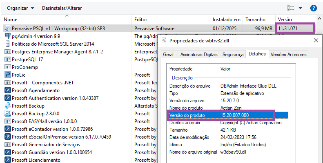The height and width of the screenshot is (163, 323).
Task: Select the Idioma property row
Action: (228, 145)
